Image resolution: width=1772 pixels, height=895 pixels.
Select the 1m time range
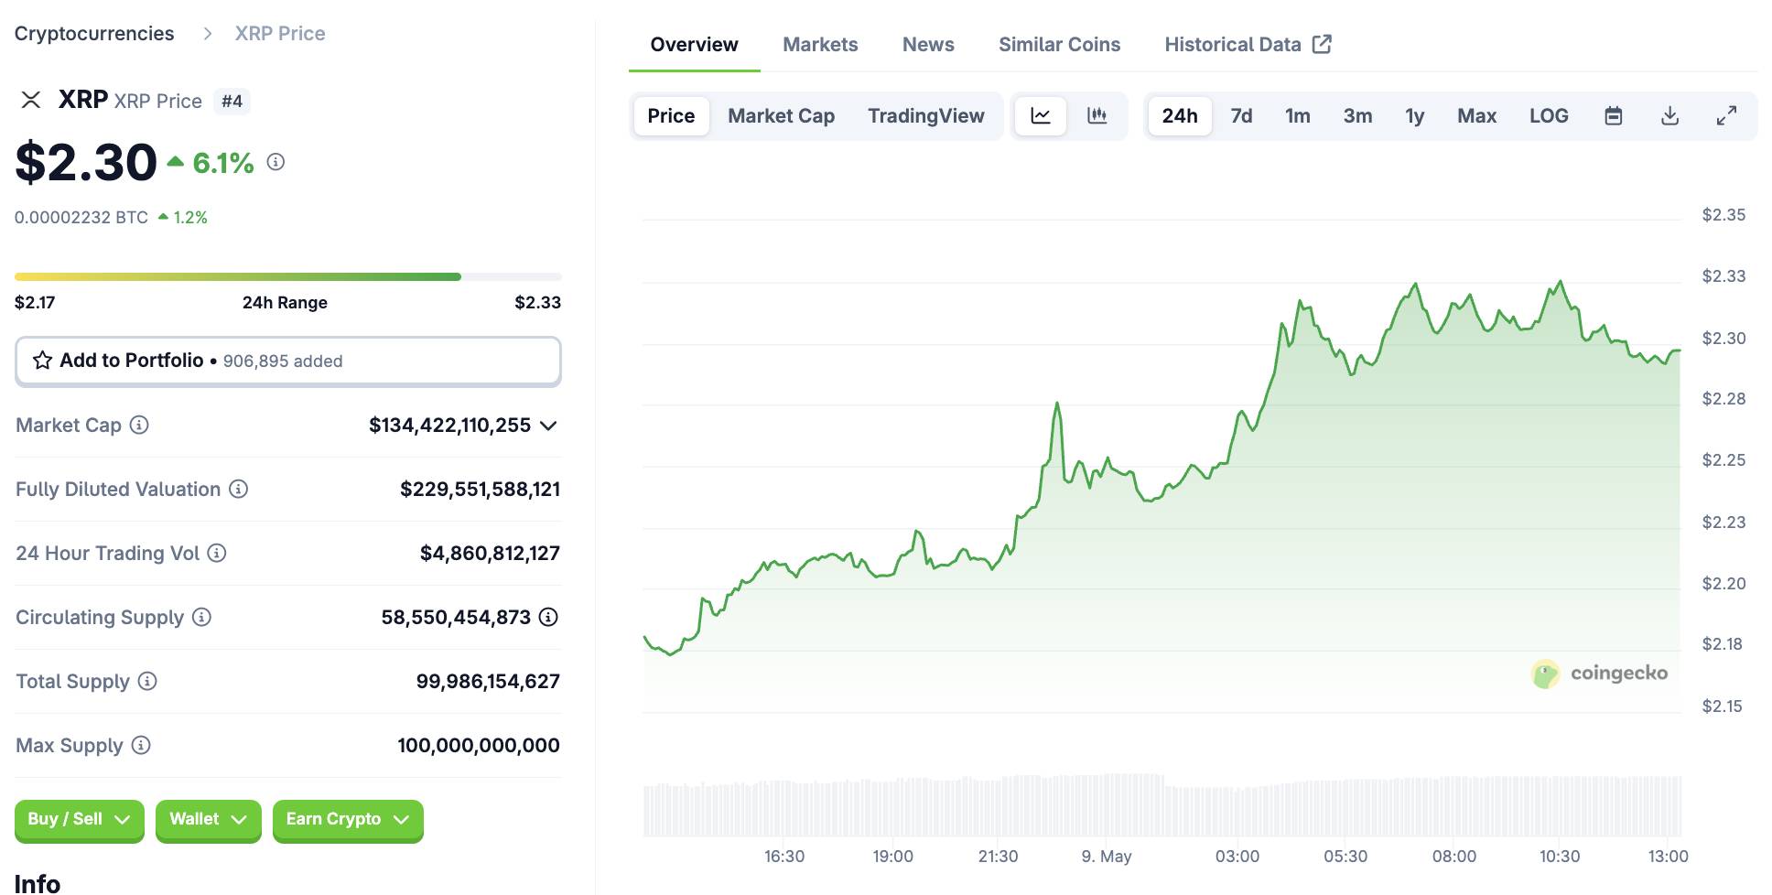(x=1297, y=116)
